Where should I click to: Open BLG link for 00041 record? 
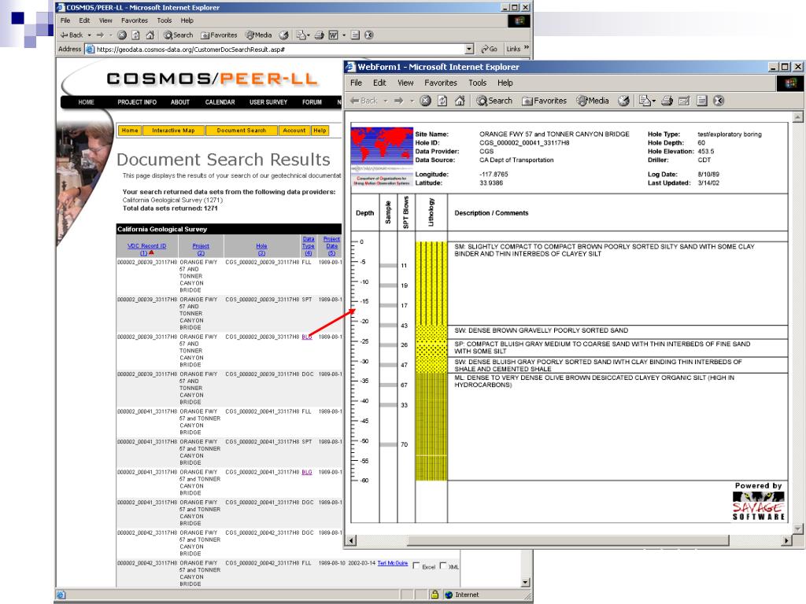pyautogui.click(x=307, y=472)
